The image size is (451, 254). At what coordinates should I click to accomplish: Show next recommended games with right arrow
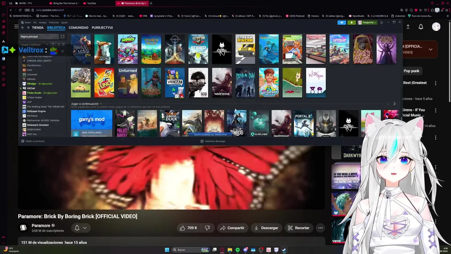coord(394,104)
